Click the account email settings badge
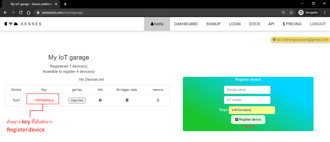Screen dimensions: 330x142 coord(301,40)
